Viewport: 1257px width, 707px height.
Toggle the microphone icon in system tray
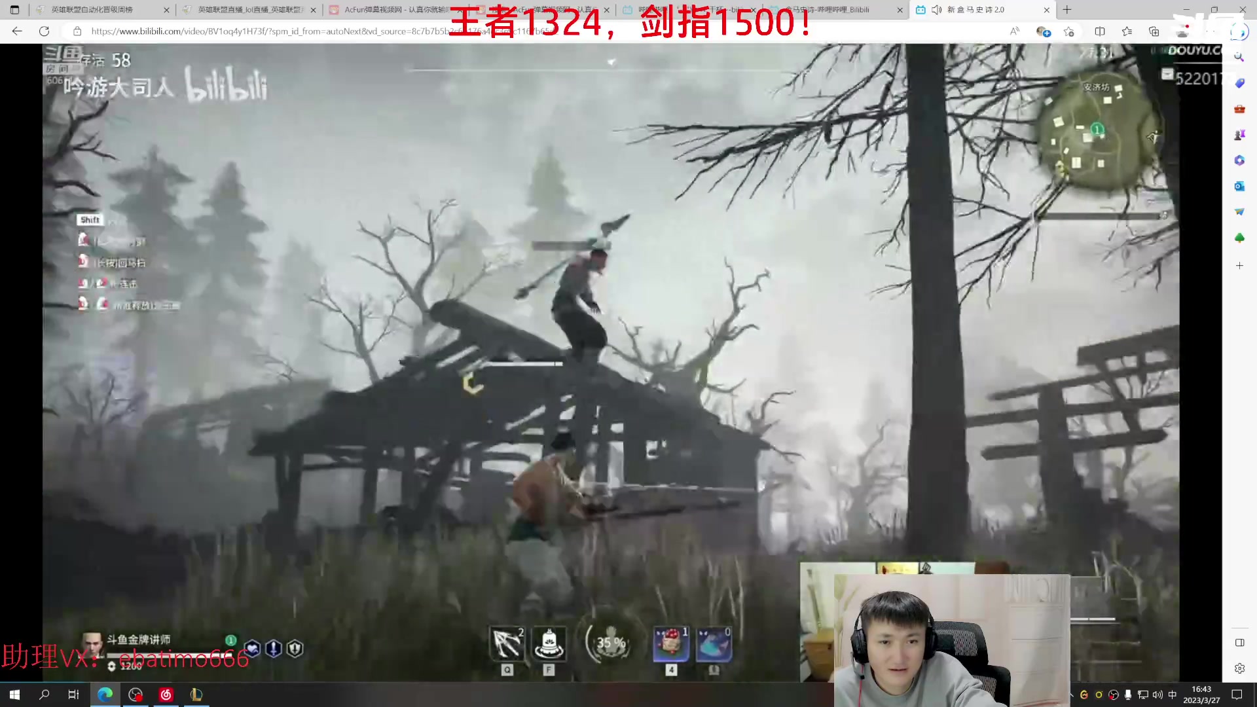(1127, 695)
